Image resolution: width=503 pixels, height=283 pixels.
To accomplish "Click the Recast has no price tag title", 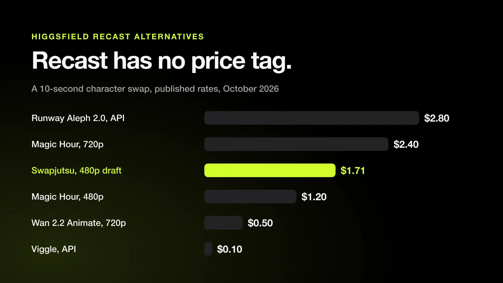I will (162, 61).
